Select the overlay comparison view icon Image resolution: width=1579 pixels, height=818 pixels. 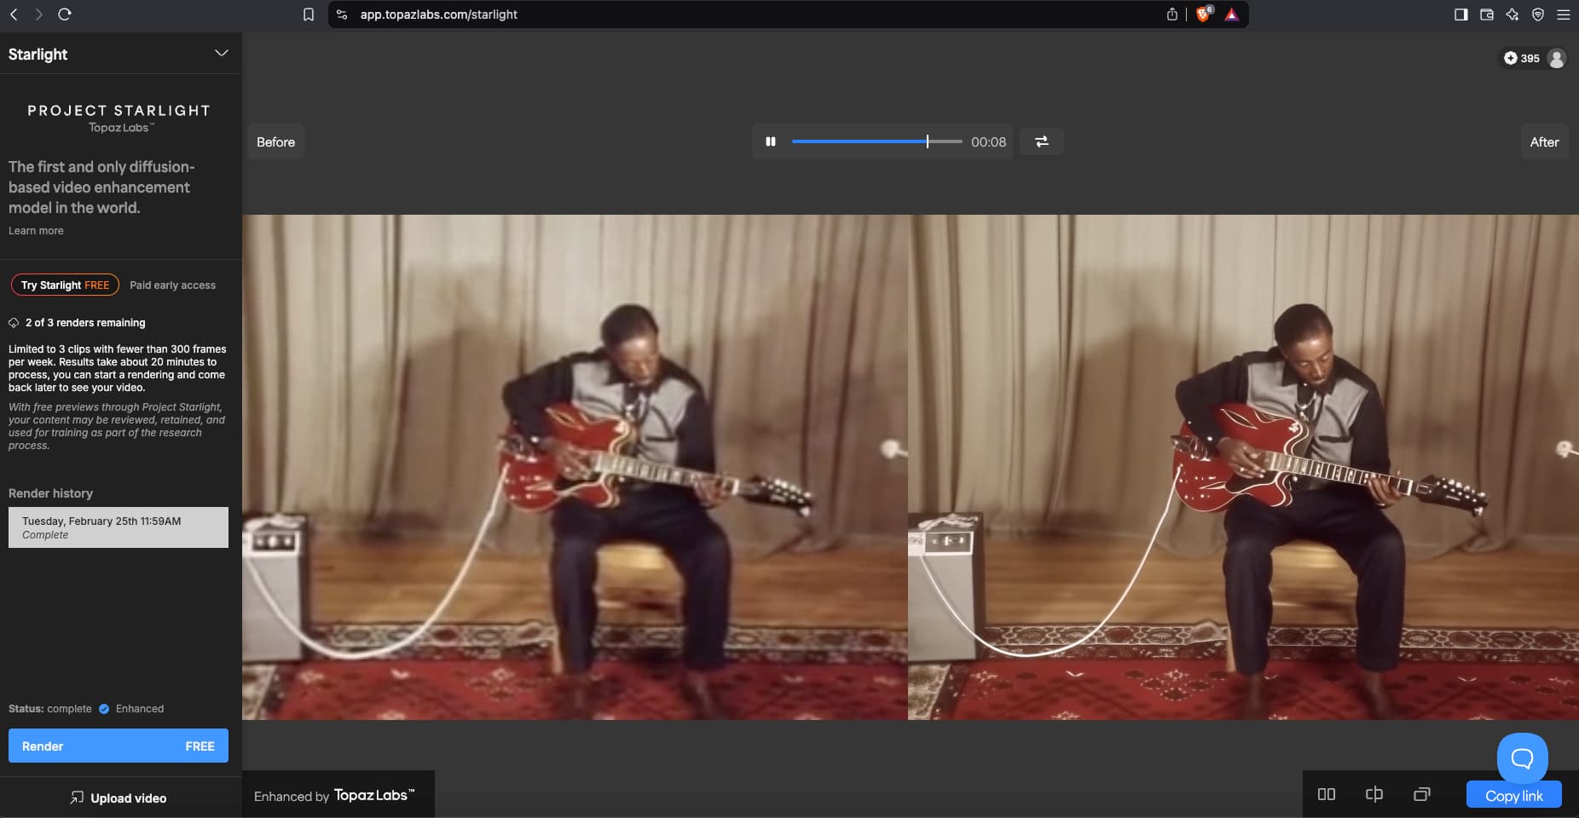point(1421,794)
